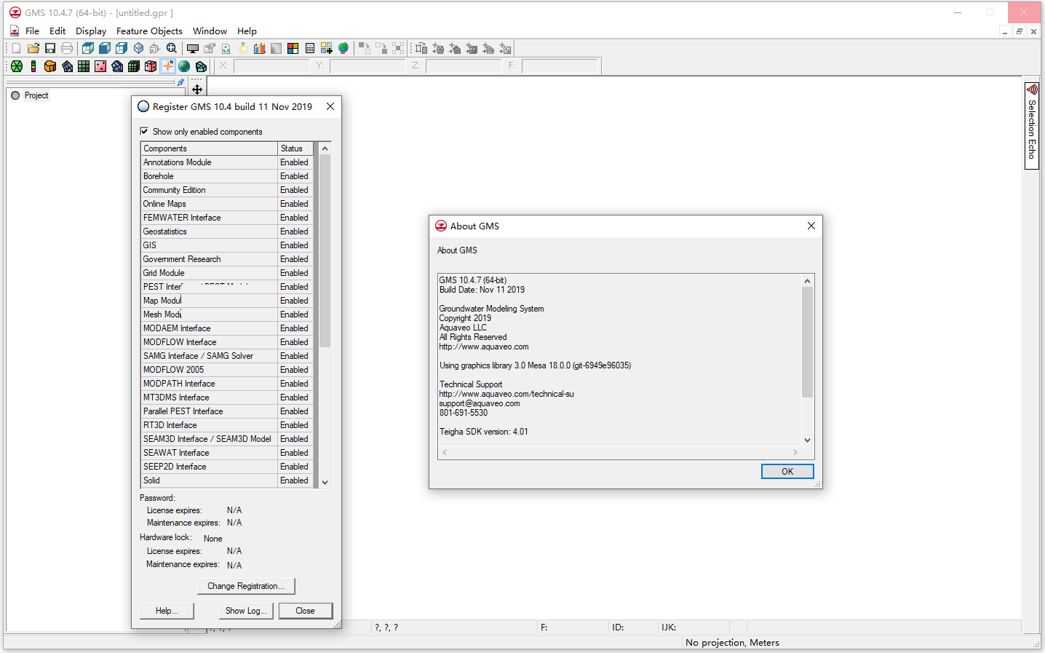Open the Help menu
1045x653 pixels.
coord(247,31)
